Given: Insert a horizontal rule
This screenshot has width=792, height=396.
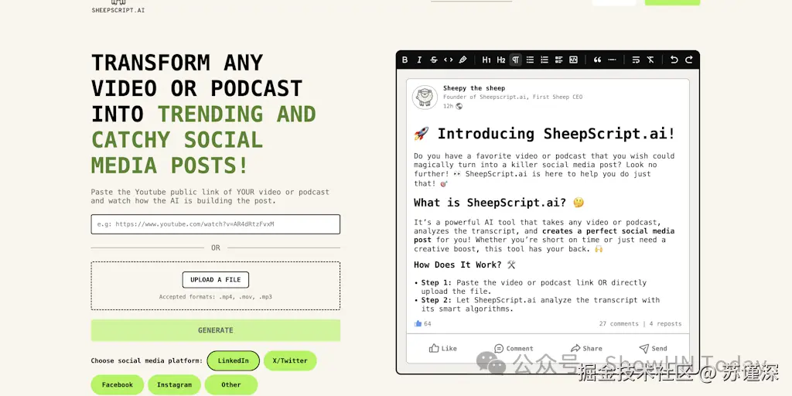Looking at the screenshot, I should (613, 60).
